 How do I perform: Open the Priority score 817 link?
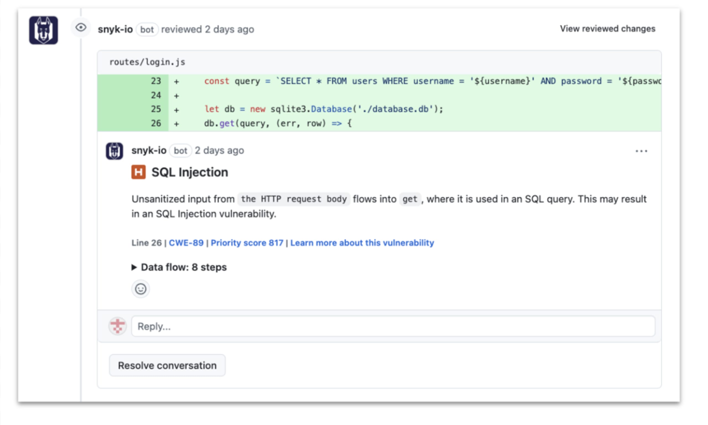(x=247, y=243)
